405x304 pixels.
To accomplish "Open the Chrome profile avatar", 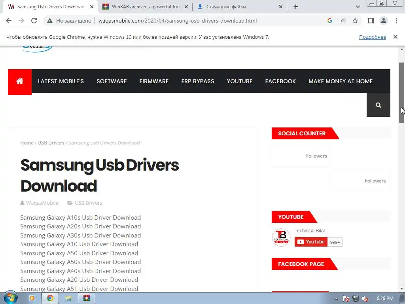I will 384,21.
